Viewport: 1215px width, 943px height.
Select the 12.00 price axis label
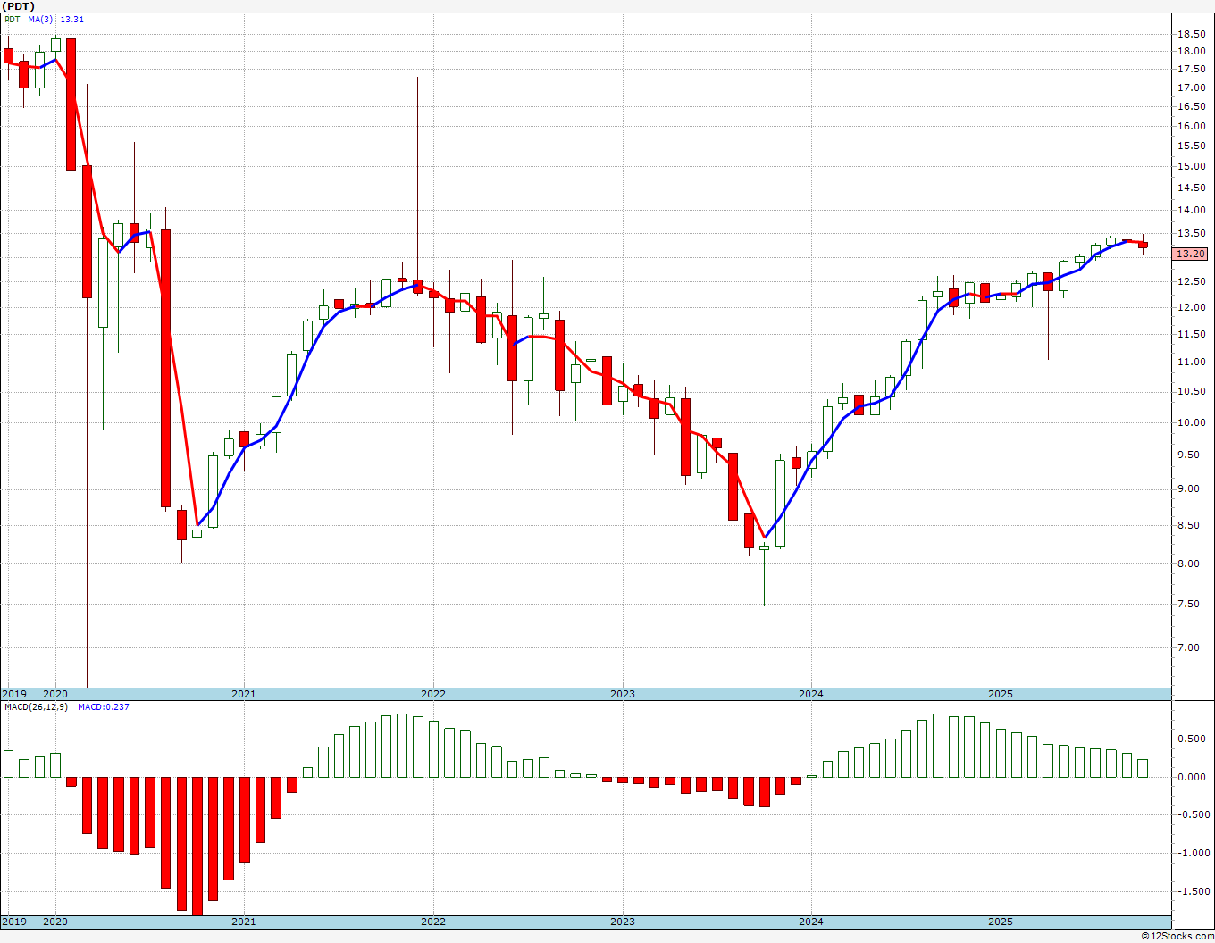tap(1190, 307)
